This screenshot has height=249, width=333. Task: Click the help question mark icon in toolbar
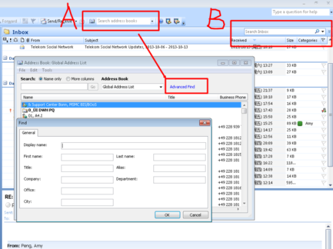pyautogui.click(x=161, y=21)
